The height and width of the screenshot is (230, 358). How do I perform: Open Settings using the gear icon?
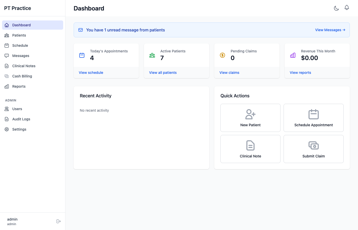click(x=7, y=129)
